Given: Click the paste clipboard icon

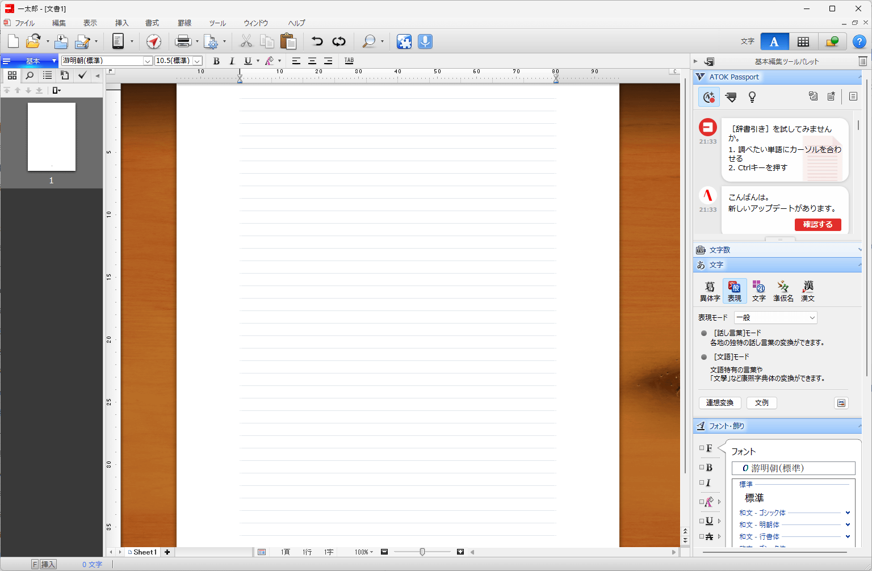Looking at the screenshot, I should click(288, 41).
